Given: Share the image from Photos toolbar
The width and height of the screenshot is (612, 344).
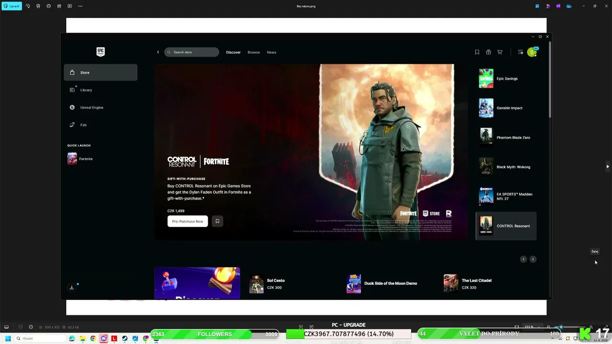Looking at the screenshot, I should pos(59,6).
